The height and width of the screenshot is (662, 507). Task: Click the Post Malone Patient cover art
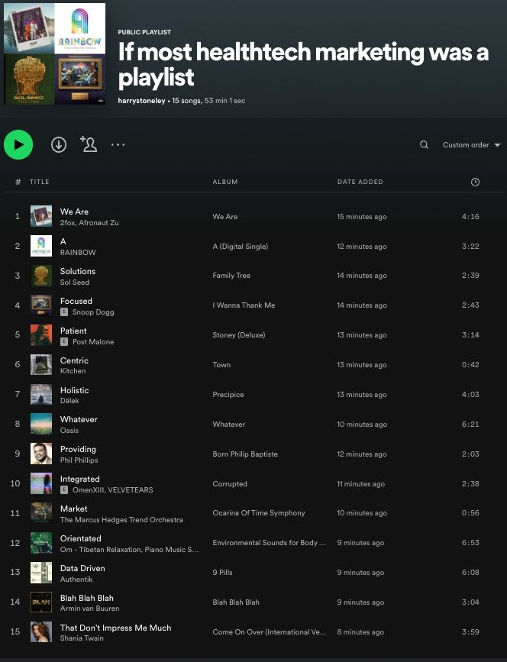point(41,335)
